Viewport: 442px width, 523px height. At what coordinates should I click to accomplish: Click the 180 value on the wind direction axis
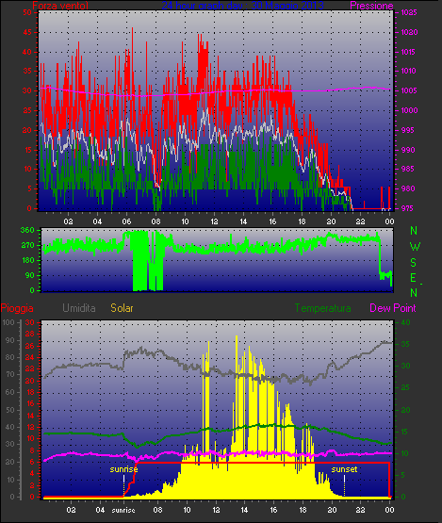coord(27,260)
